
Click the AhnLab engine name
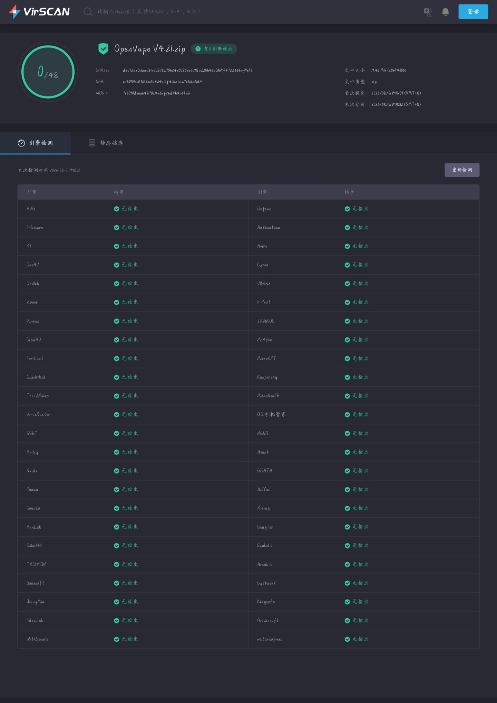point(34,527)
